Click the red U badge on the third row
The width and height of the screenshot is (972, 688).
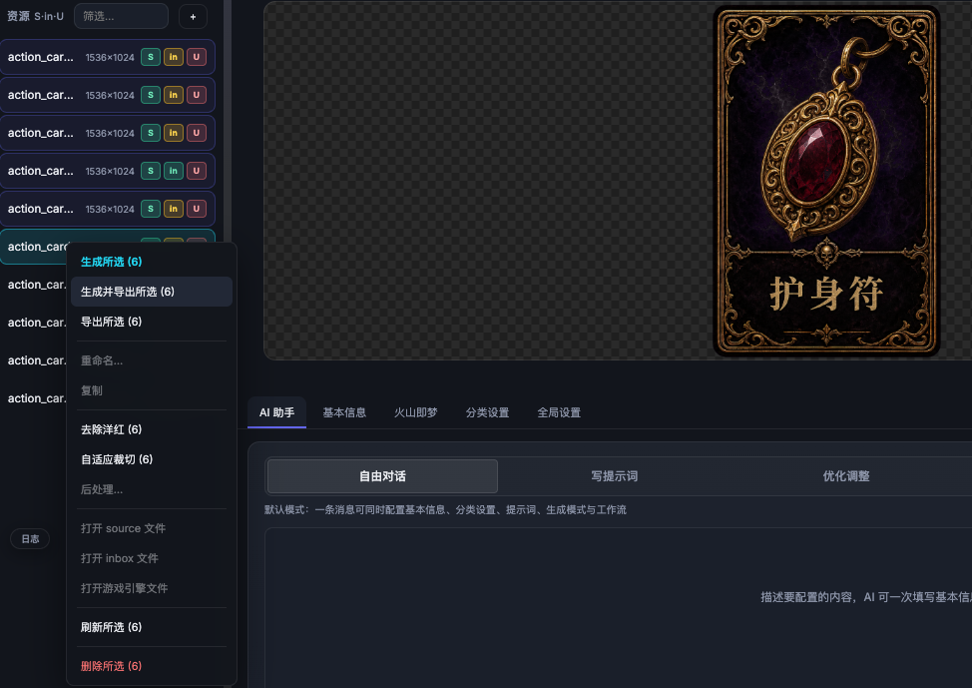[x=197, y=133]
